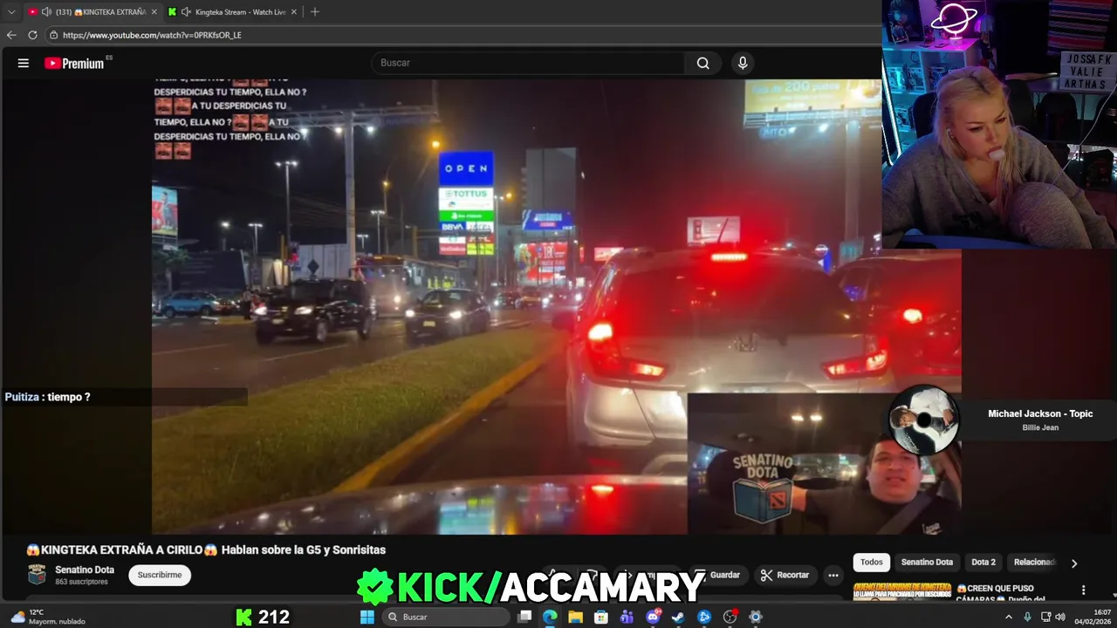Select the Dota 2 filter chip
1117x628 pixels.
[x=983, y=563]
